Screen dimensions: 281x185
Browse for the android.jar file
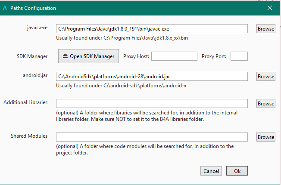tap(266, 77)
